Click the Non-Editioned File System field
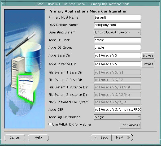The image size is (161, 146). (x=117, y=102)
